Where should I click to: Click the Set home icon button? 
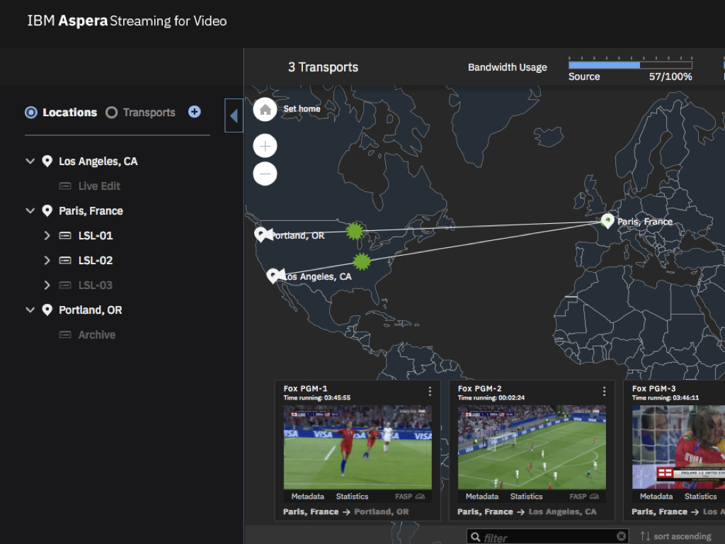tap(266, 109)
